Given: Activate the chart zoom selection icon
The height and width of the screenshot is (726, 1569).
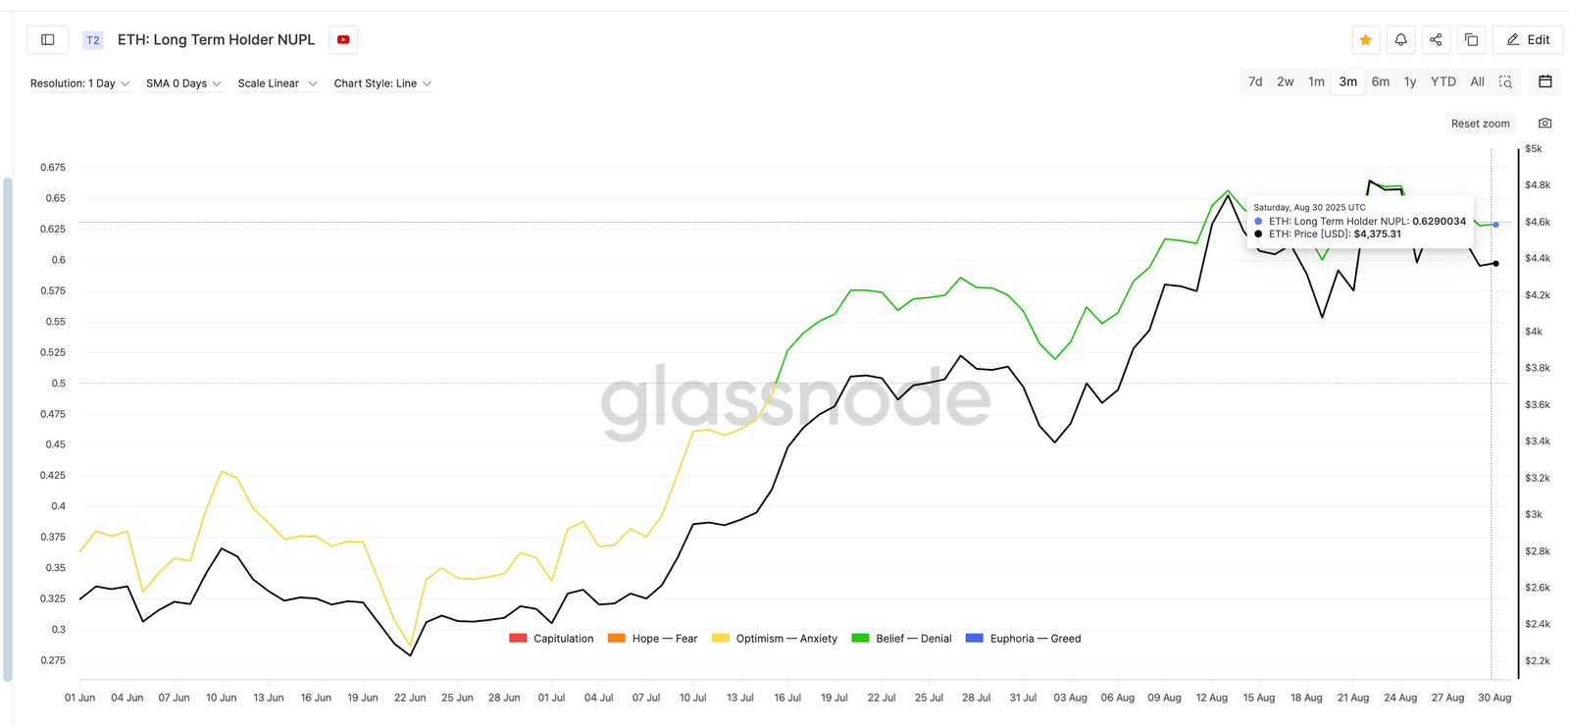Looking at the screenshot, I should 1505,81.
